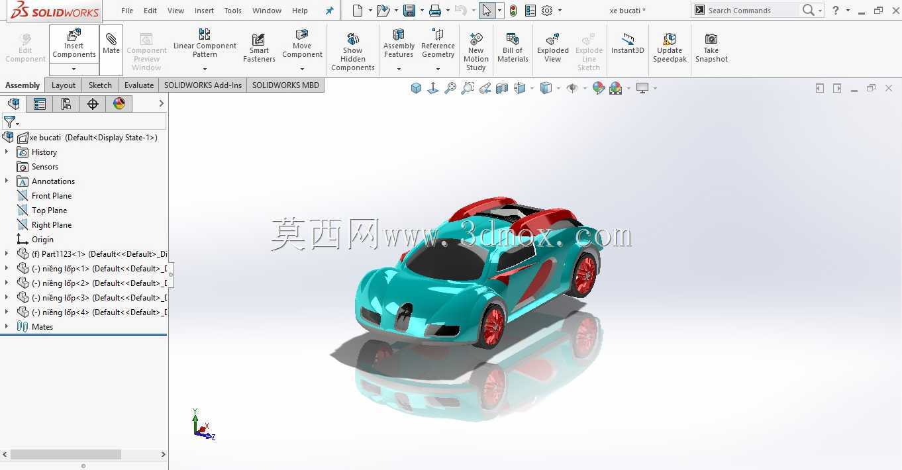Click the Previous View icon
The width and height of the screenshot is (902, 470).
[485, 88]
